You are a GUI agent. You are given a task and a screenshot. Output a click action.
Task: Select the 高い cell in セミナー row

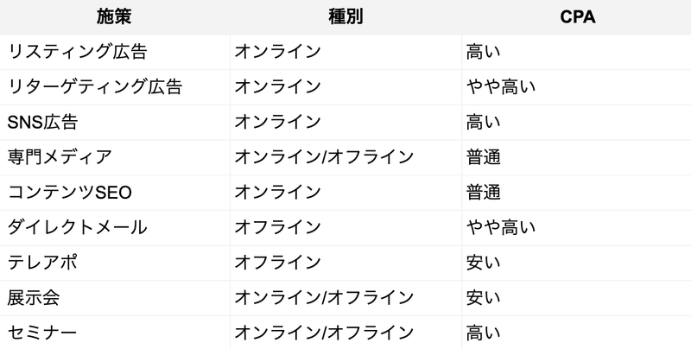577,333
